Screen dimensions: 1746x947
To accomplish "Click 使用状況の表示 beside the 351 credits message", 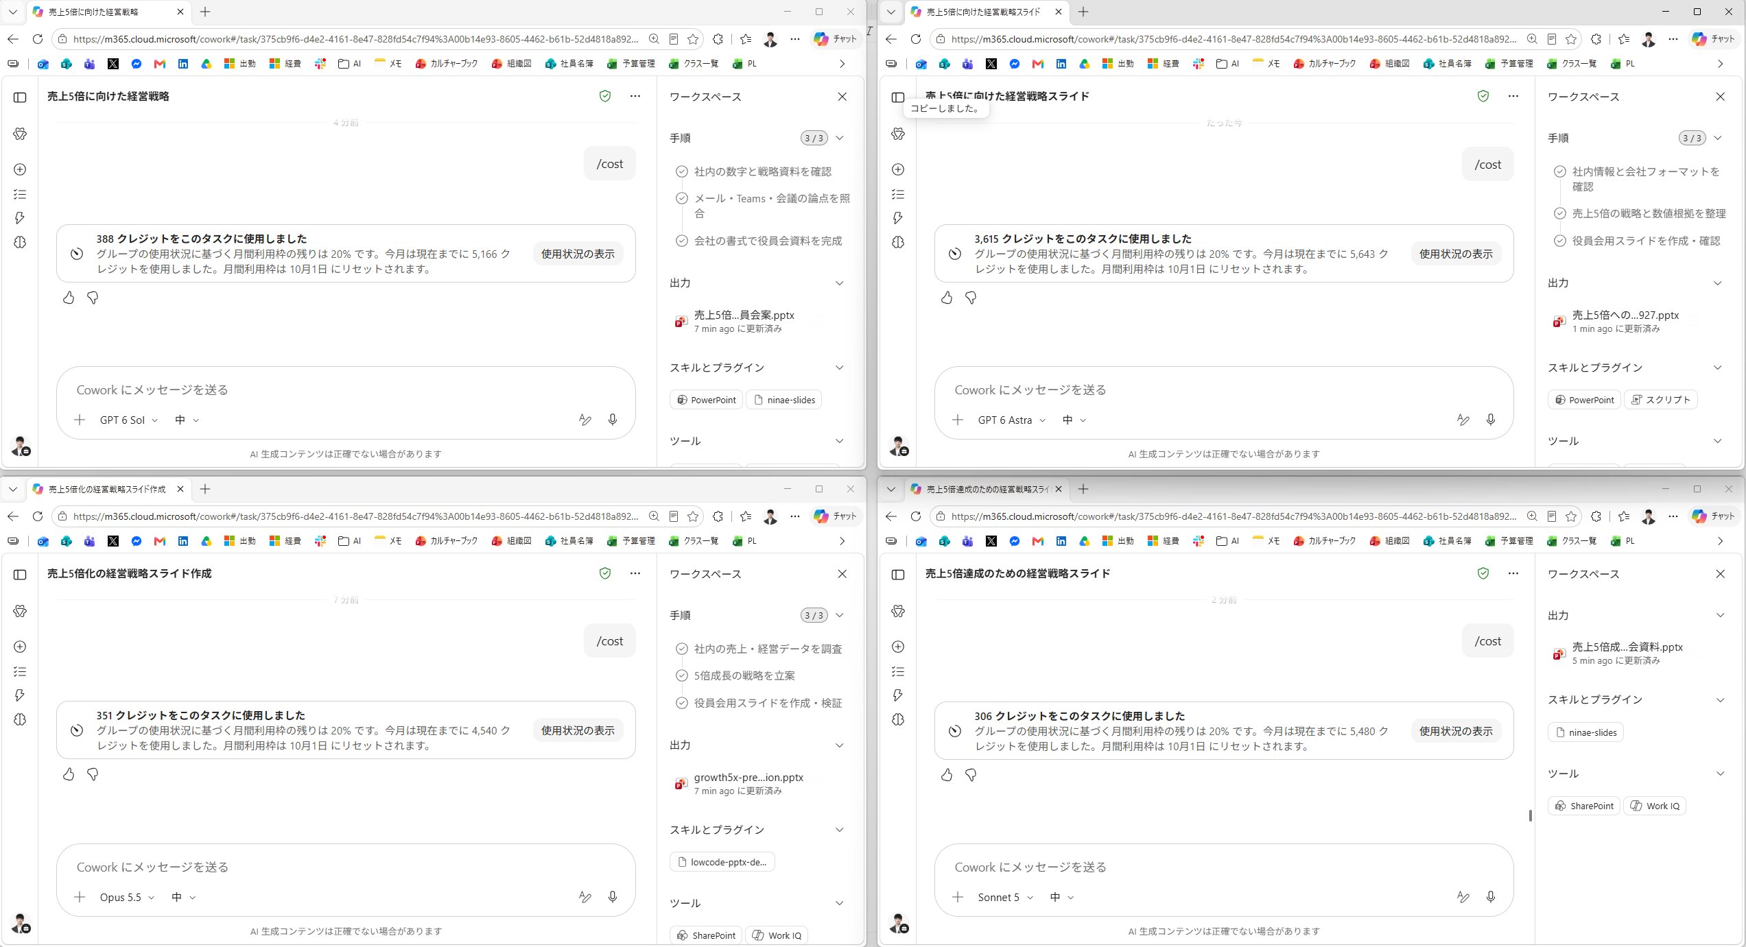I will click(578, 730).
